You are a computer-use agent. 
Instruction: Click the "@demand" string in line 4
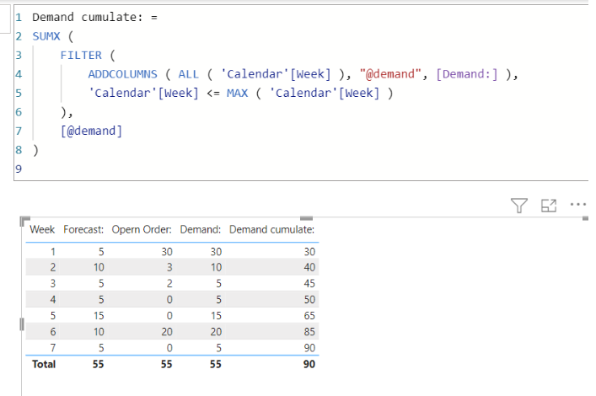coord(390,74)
